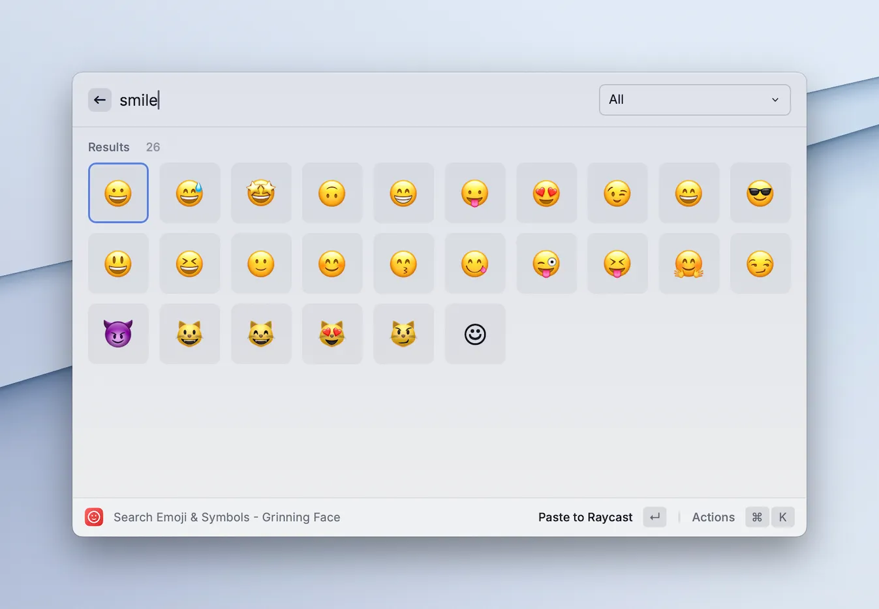Click the purple smiling devil emoji

pyautogui.click(x=118, y=334)
